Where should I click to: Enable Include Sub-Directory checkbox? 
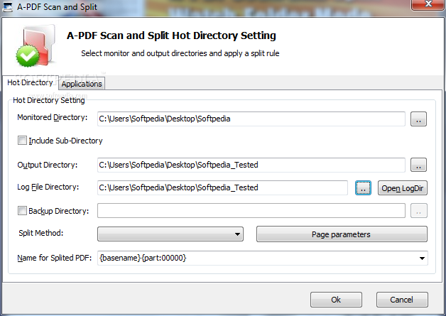[x=22, y=140]
